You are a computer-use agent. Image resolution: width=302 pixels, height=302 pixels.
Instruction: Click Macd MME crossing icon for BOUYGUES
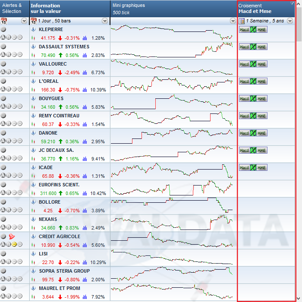(253, 99)
